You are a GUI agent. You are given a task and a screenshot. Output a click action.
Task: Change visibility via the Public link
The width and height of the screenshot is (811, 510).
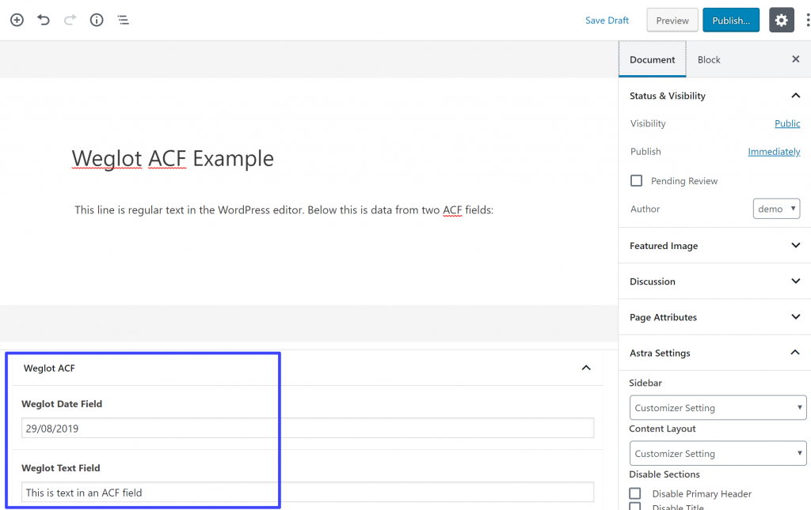(x=787, y=123)
